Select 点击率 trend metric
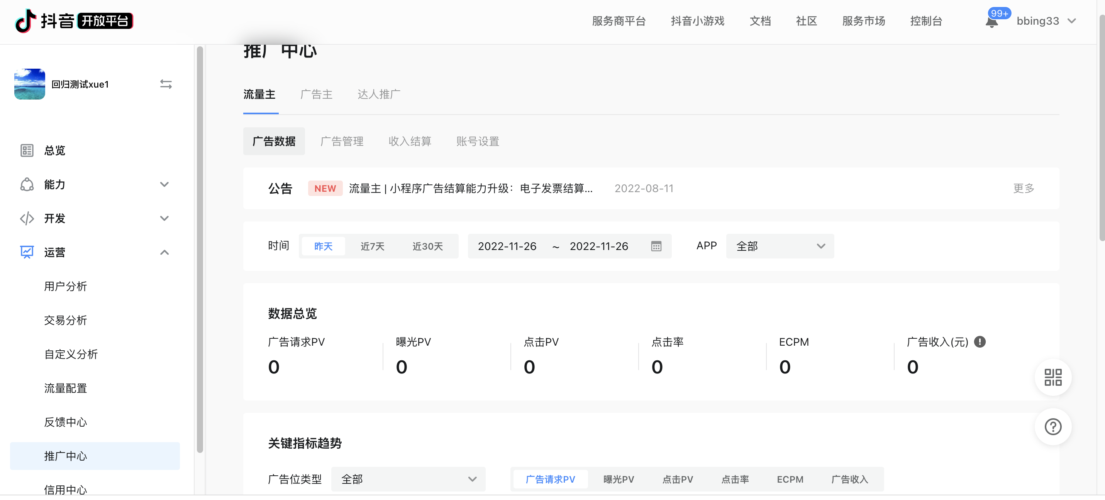This screenshot has height=500, width=1105. click(x=735, y=479)
